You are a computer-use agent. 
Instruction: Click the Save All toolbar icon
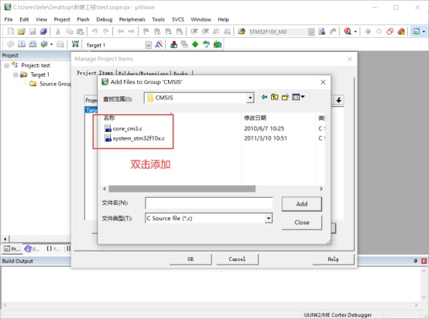(x=43, y=31)
